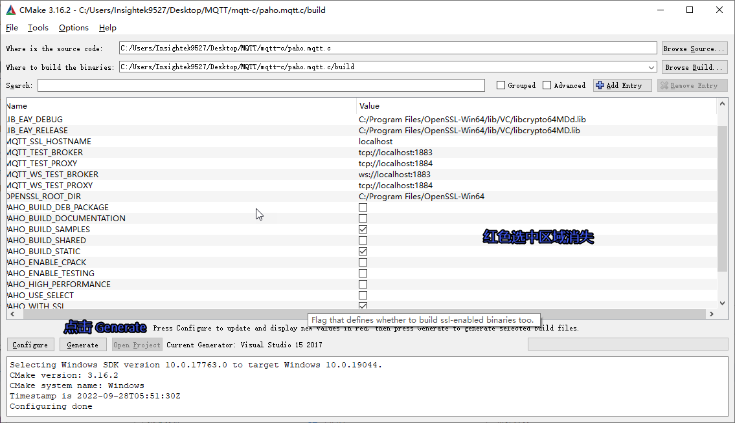Click the progress bar area

[628, 344]
